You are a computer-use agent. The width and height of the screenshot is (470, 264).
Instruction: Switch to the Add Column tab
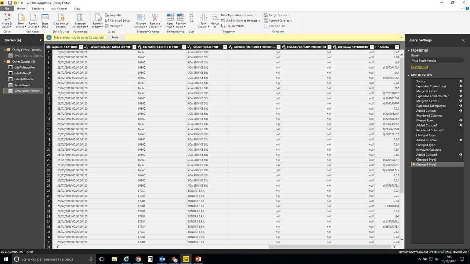click(x=59, y=8)
